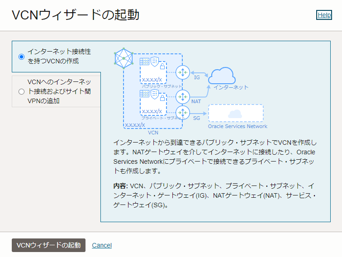Open the Help link
The width and height of the screenshot is (342, 257).
coord(324,15)
